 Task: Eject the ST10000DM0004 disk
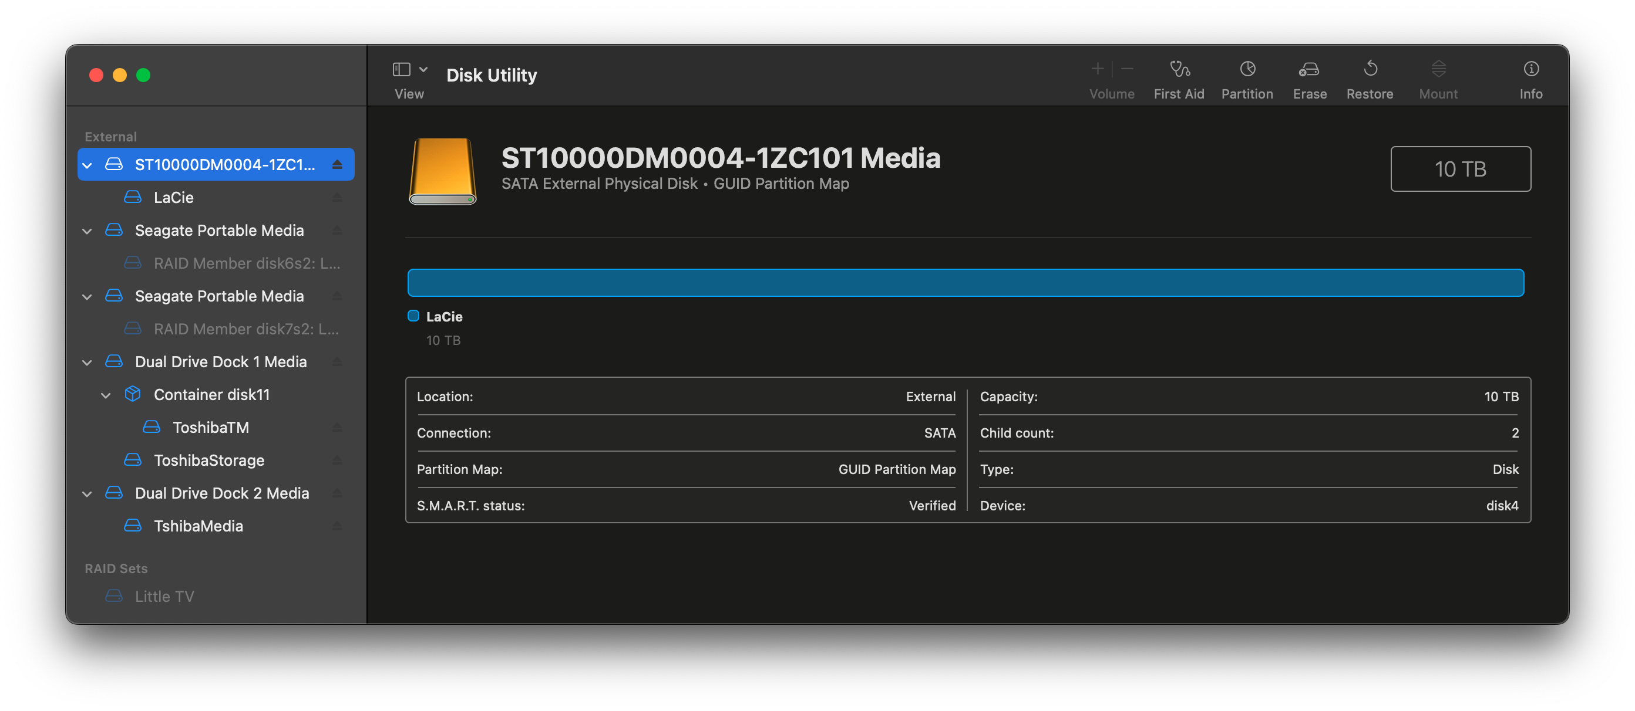click(x=337, y=165)
